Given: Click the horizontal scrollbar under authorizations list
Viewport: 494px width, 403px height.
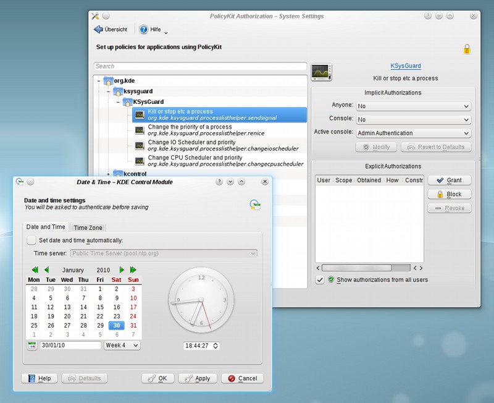Looking at the screenshot, I should point(366,268).
